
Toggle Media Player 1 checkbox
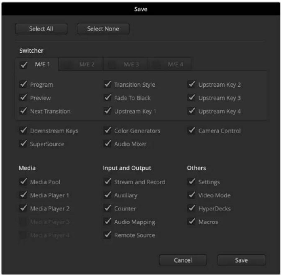click(23, 195)
